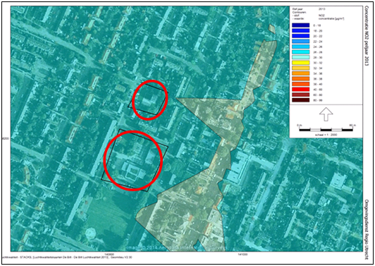Select the bright red 40 - 60 legend swatch
Screen dimensions: 375x266
[300, 90]
